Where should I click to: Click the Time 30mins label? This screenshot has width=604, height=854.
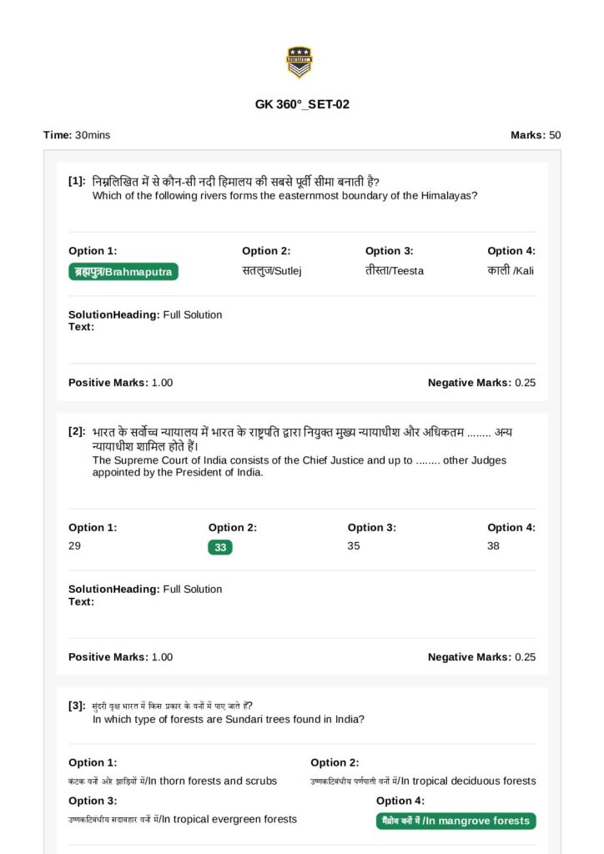pos(77,135)
